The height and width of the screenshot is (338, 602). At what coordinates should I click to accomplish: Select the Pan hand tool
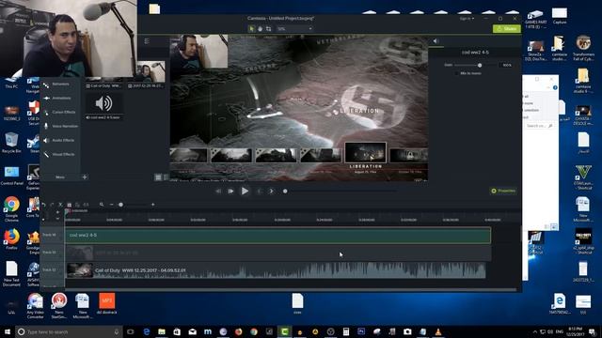(x=260, y=29)
